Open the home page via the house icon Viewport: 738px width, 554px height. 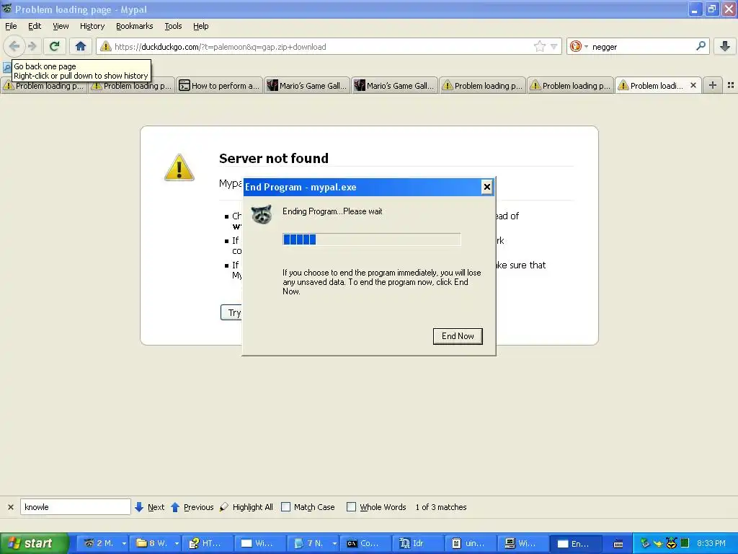tap(81, 46)
